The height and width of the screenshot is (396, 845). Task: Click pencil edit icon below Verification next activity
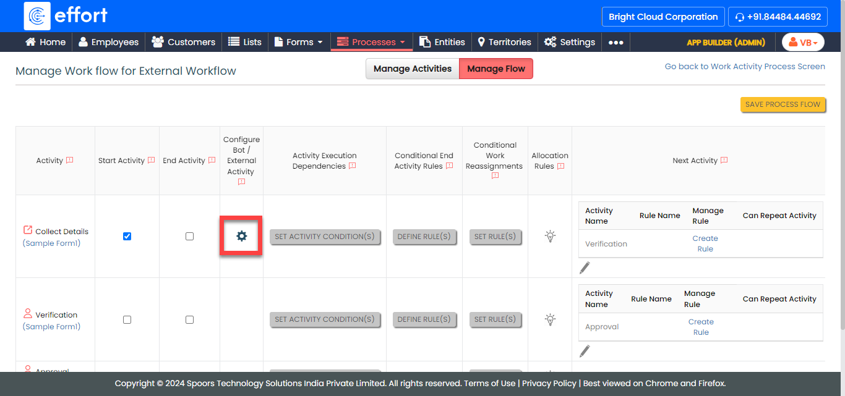(x=585, y=268)
